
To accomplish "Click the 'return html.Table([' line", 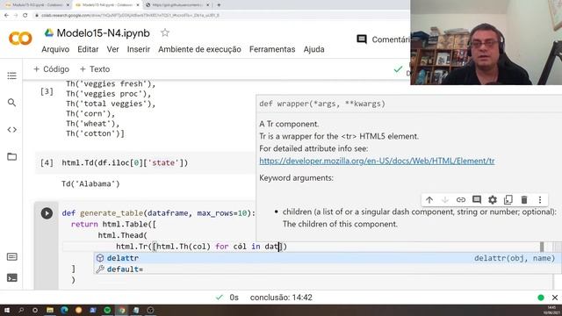I will [x=113, y=225].
